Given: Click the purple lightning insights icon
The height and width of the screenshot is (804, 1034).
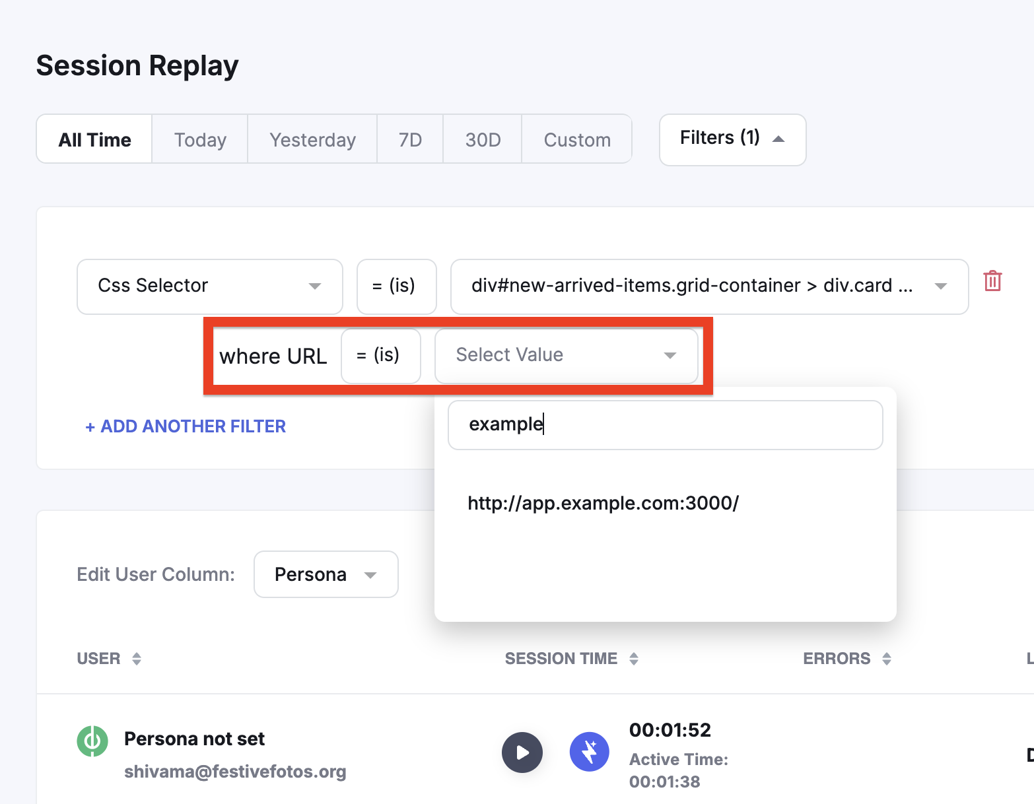Looking at the screenshot, I should click(589, 752).
